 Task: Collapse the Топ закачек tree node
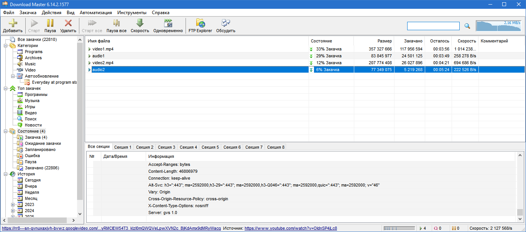click(6, 89)
